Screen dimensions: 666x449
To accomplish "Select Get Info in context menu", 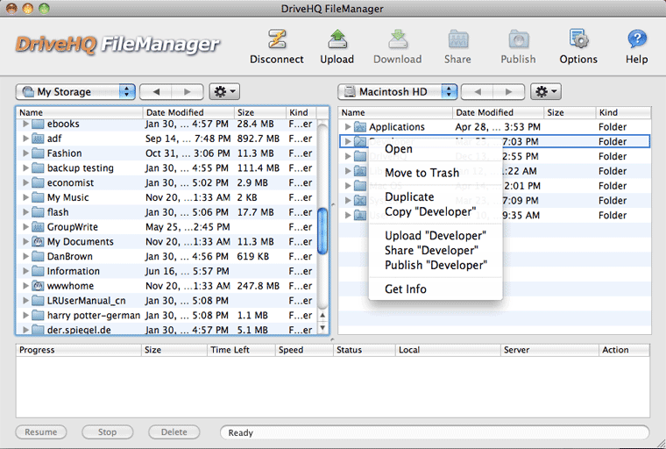I will 436,289.
